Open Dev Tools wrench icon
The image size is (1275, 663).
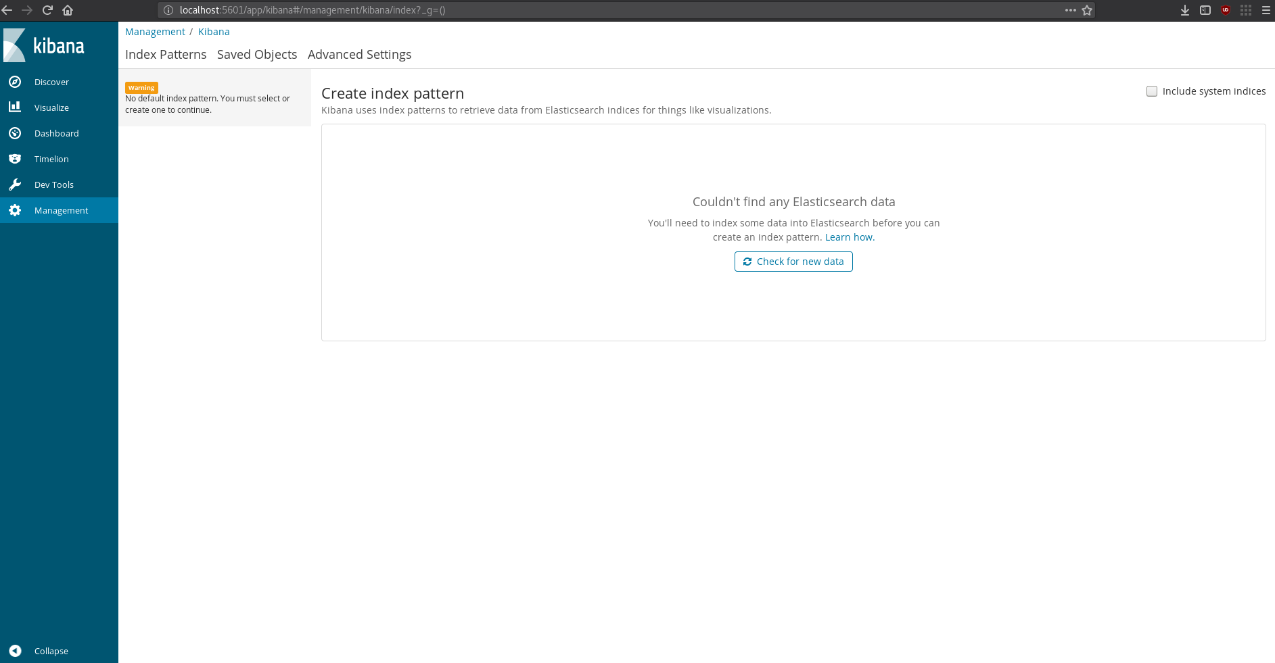pos(15,185)
